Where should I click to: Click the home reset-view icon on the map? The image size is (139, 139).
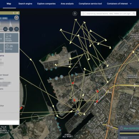75,14
